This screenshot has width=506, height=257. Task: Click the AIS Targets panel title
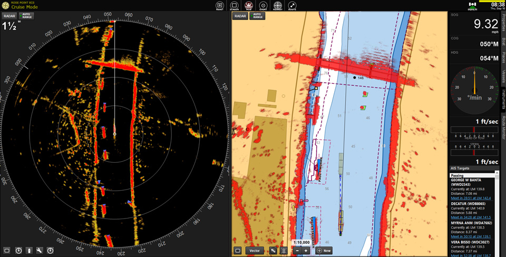click(x=460, y=168)
